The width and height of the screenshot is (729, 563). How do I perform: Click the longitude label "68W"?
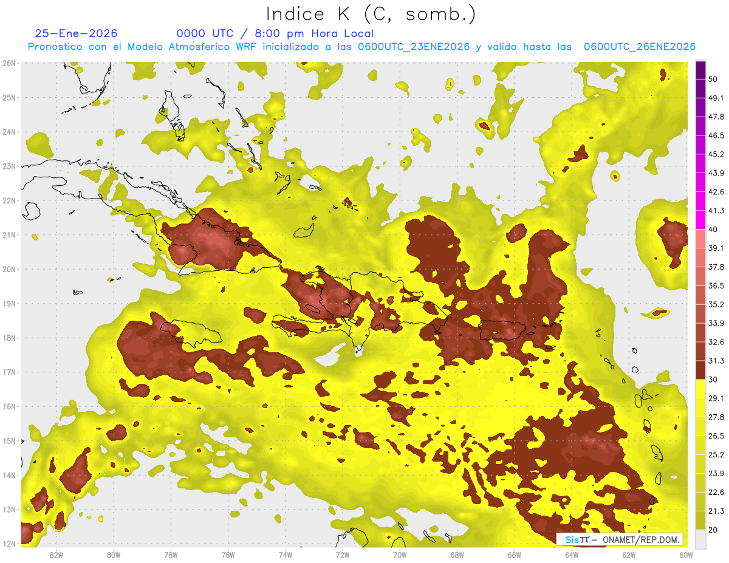click(x=457, y=555)
